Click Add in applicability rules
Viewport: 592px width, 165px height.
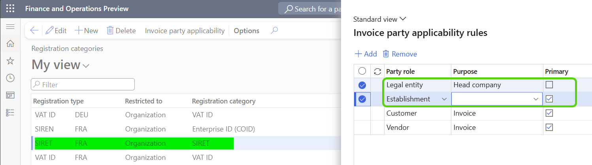coord(366,54)
